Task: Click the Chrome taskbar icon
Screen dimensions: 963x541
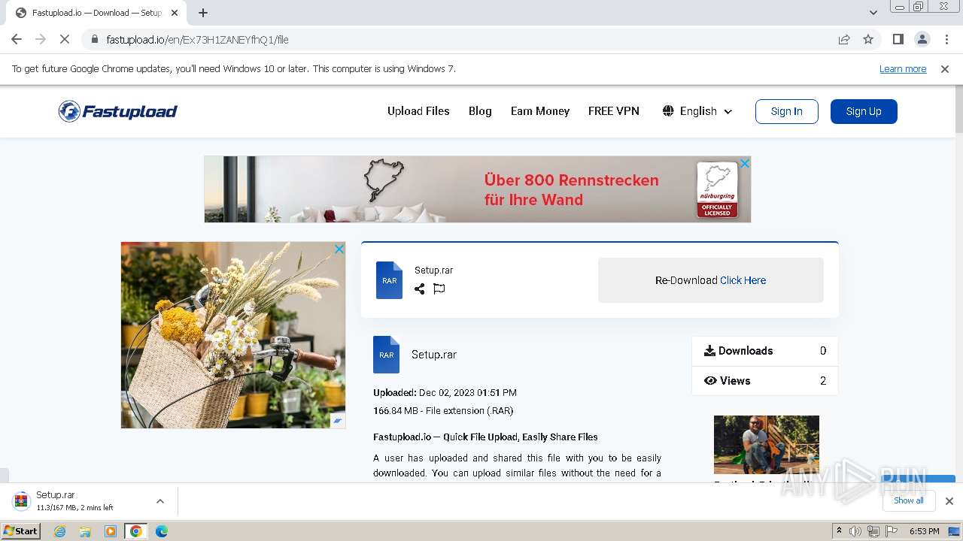Action: (136, 531)
